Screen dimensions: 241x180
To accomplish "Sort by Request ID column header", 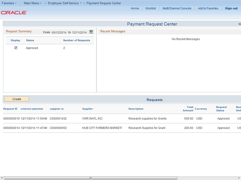I will (x=10, y=109).
